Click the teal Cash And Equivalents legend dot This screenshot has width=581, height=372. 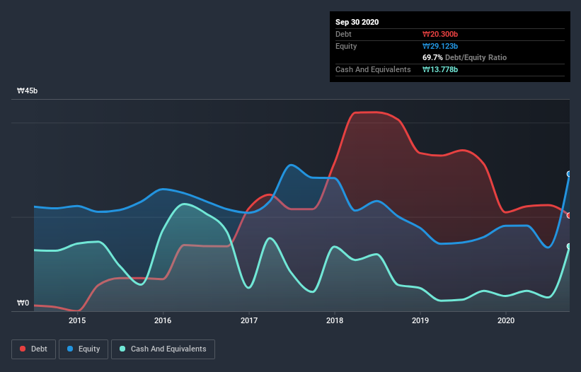tap(122, 349)
